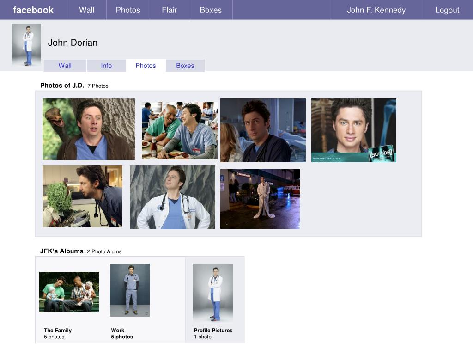Switch to the profile Boxes tab

coord(185,66)
